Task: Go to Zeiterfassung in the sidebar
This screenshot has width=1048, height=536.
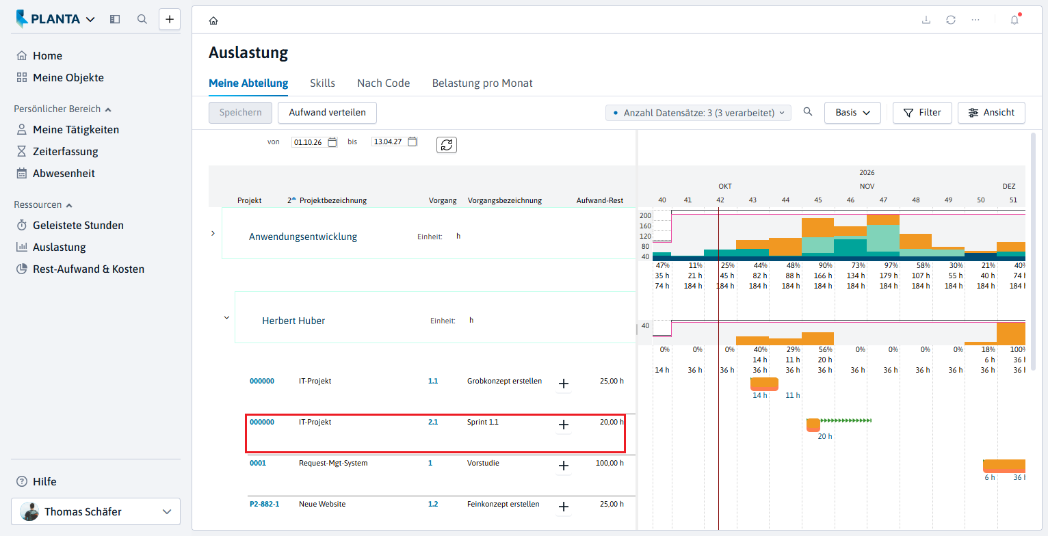Action: 66,152
